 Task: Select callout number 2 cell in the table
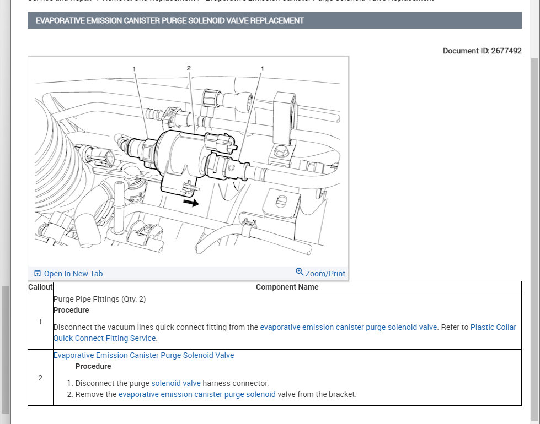tap(40, 378)
